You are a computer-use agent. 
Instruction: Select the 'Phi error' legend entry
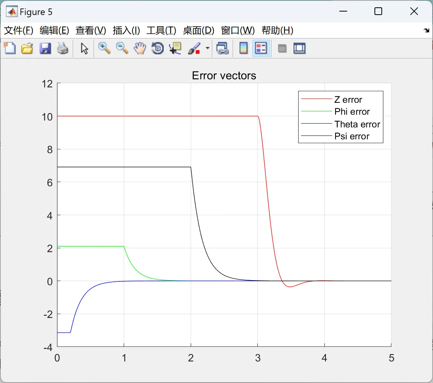[x=352, y=112]
